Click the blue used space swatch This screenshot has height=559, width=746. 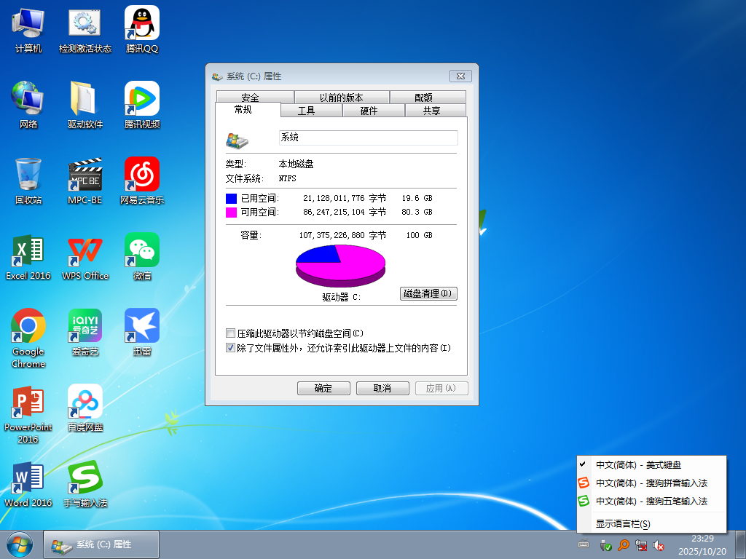coord(232,198)
